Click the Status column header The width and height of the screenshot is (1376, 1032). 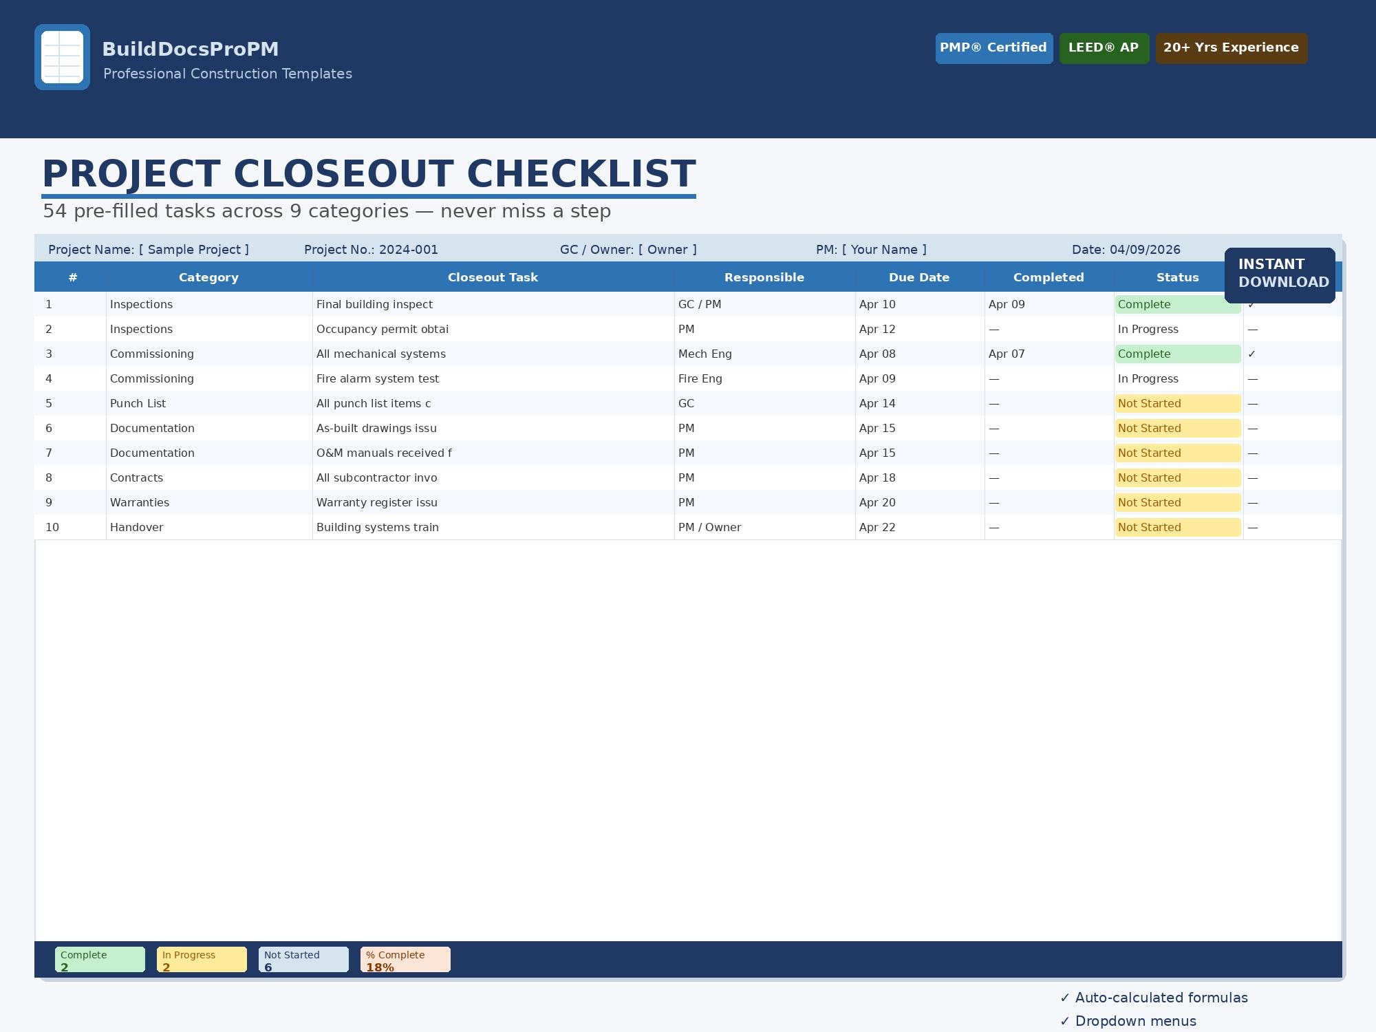point(1177,277)
